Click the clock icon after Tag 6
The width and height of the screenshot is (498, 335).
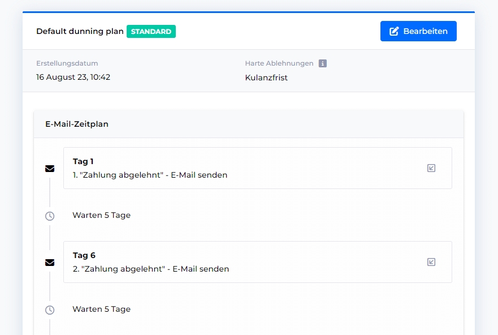coord(50,310)
